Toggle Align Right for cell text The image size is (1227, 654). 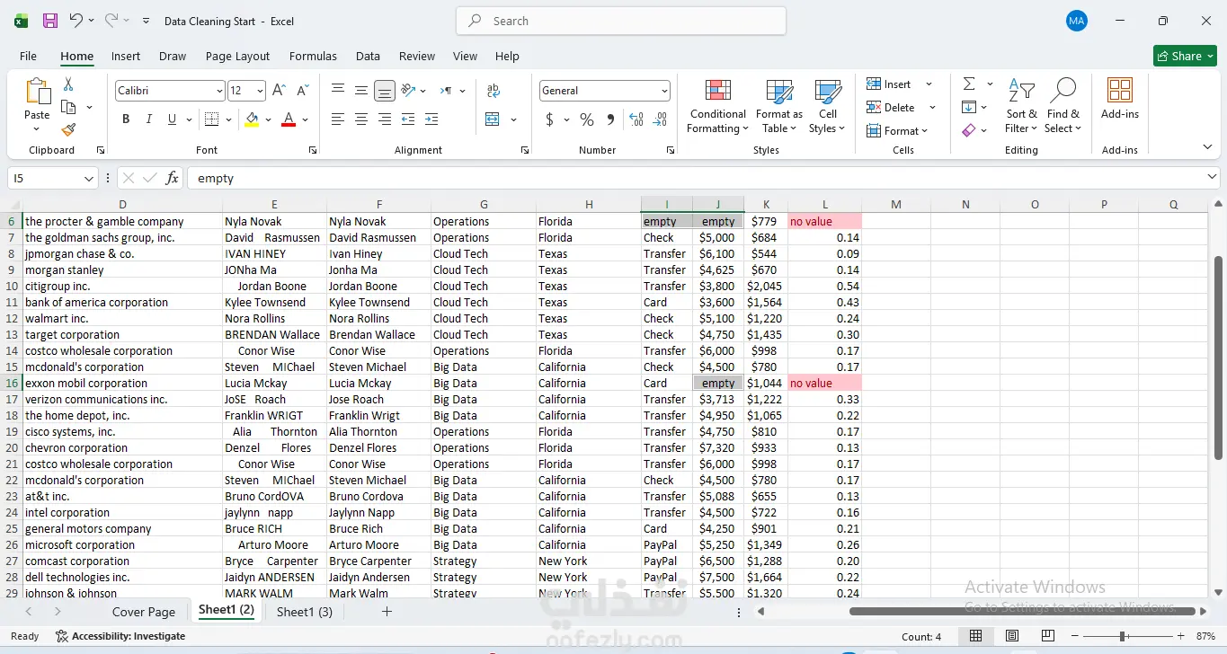385,119
